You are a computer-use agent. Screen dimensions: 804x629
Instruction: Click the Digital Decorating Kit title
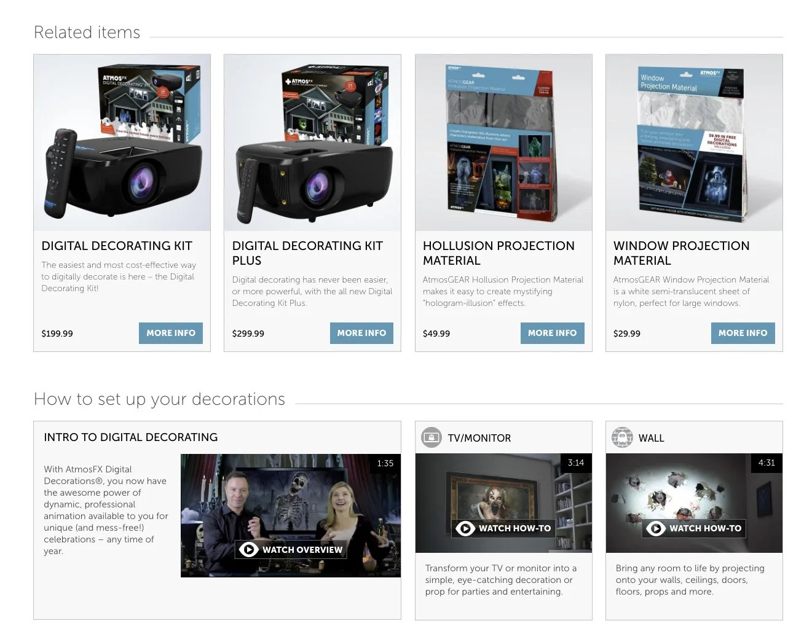[x=117, y=246]
